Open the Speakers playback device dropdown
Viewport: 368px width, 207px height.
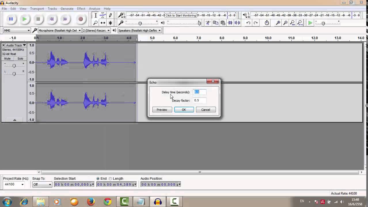139,30
